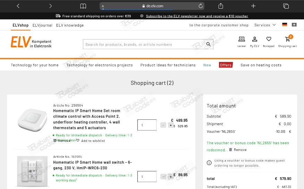The width and height of the screenshot is (304, 189).
Task: Reload the page with the refresh icon
Action: (201, 6)
